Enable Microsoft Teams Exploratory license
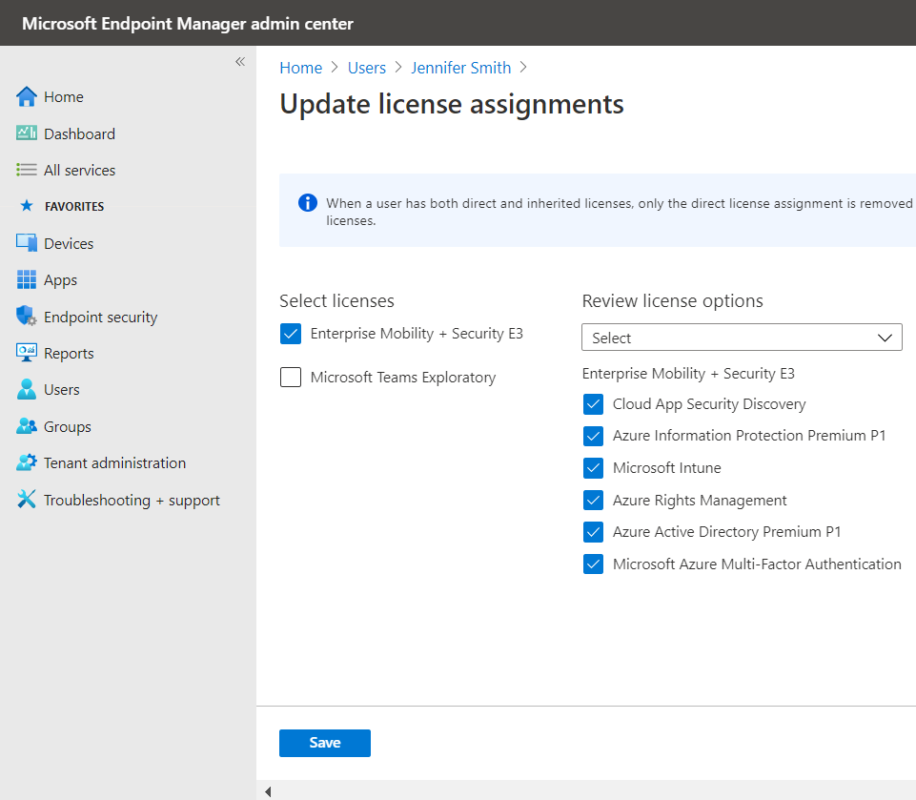 click(x=291, y=377)
